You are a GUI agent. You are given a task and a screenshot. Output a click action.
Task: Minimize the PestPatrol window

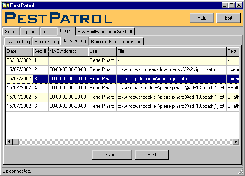point(225,5)
